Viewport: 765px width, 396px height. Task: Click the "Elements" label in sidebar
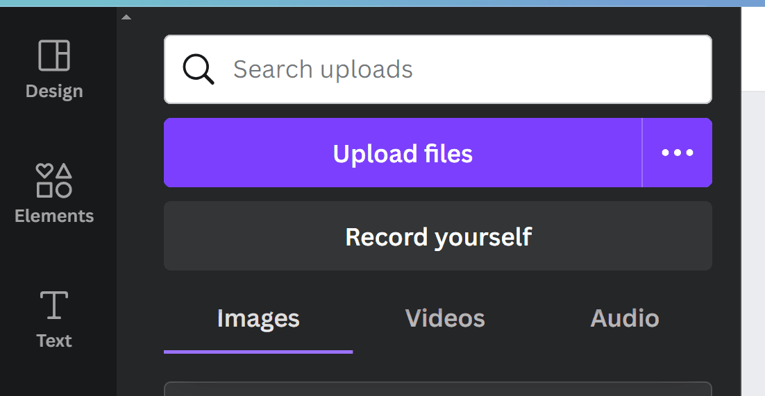[x=54, y=216]
